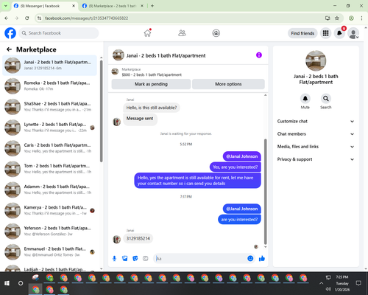Screen dimensions: 368x295
Task: Reload the page in Chrome
Action: pyautogui.click(x=27, y=18)
